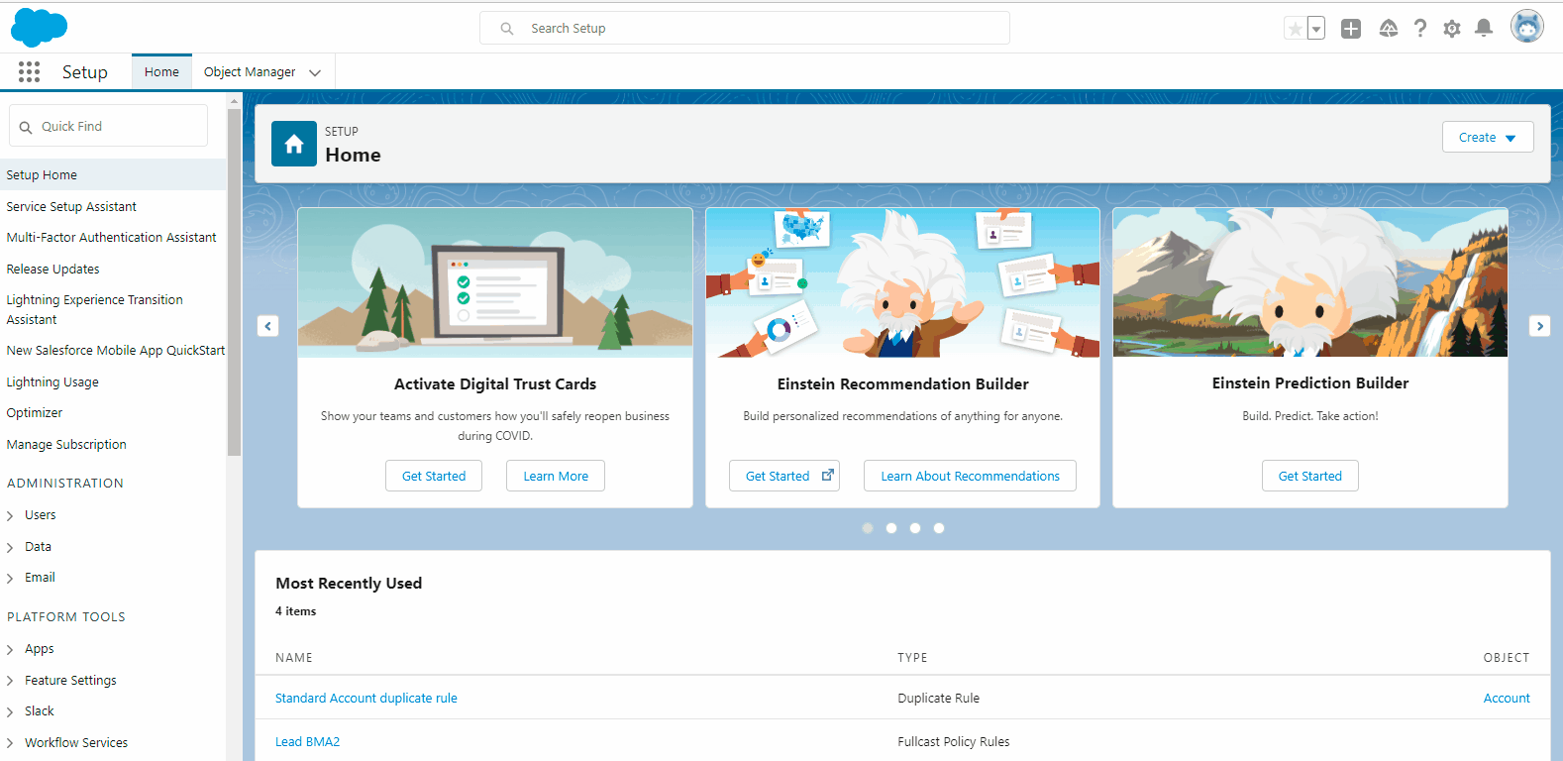This screenshot has width=1563, height=761.
Task: Open the Object Manager tab
Action: tap(250, 71)
